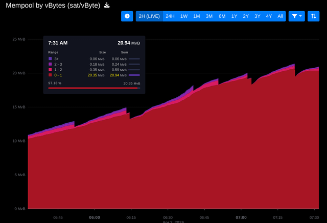Click the clock time-mode icon button
327x223 pixels.
point(127,16)
